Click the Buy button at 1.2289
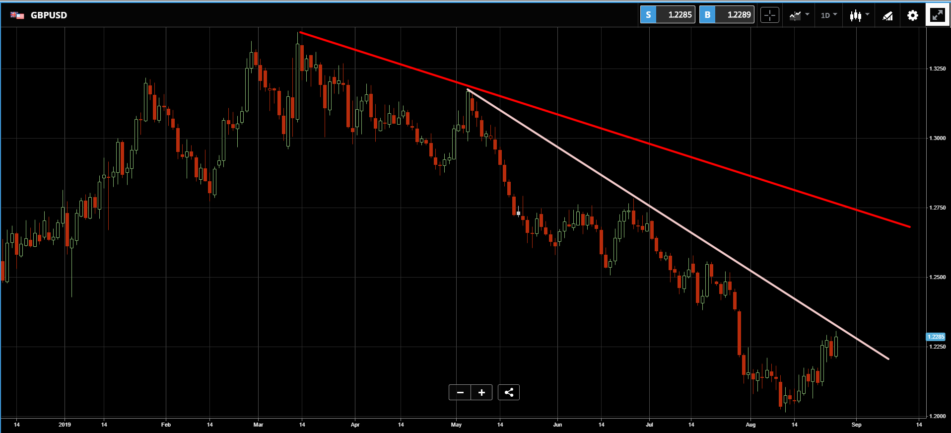 click(x=727, y=15)
